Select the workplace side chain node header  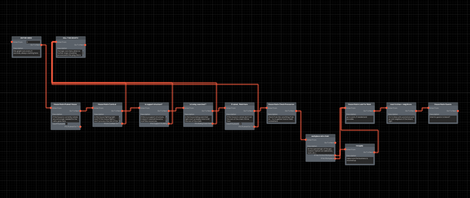(321, 136)
